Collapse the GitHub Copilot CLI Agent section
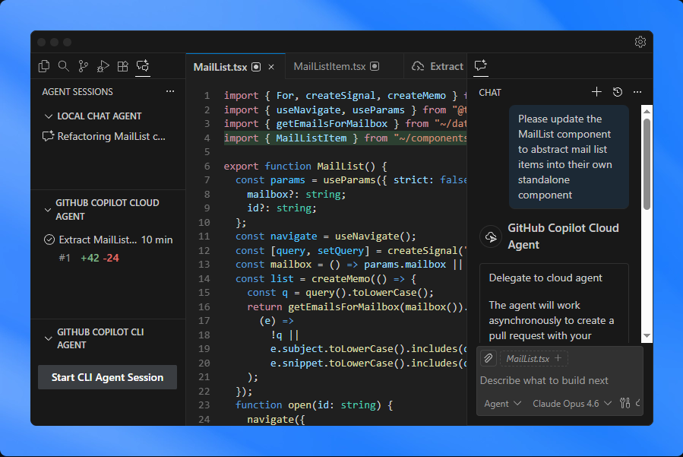The width and height of the screenshot is (683, 457). (48, 338)
